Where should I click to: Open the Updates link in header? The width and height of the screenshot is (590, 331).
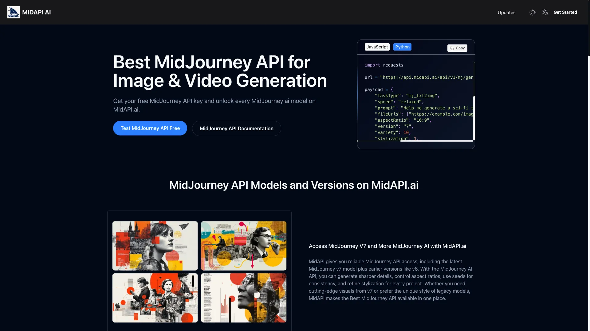[506, 13]
